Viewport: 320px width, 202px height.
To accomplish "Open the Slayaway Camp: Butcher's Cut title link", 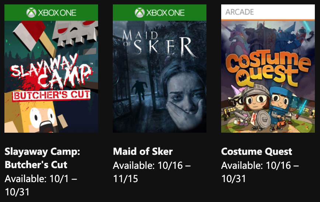I will point(42,158).
